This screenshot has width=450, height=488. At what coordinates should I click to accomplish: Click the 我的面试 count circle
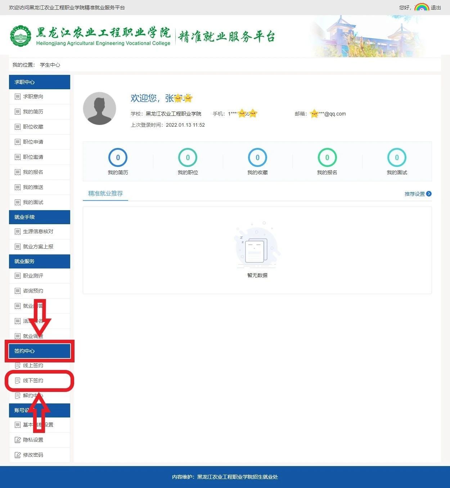[397, 158]
